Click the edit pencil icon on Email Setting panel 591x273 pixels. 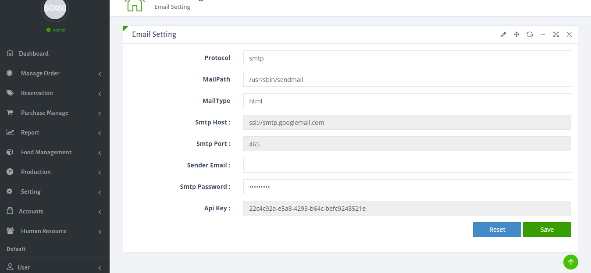503,34
